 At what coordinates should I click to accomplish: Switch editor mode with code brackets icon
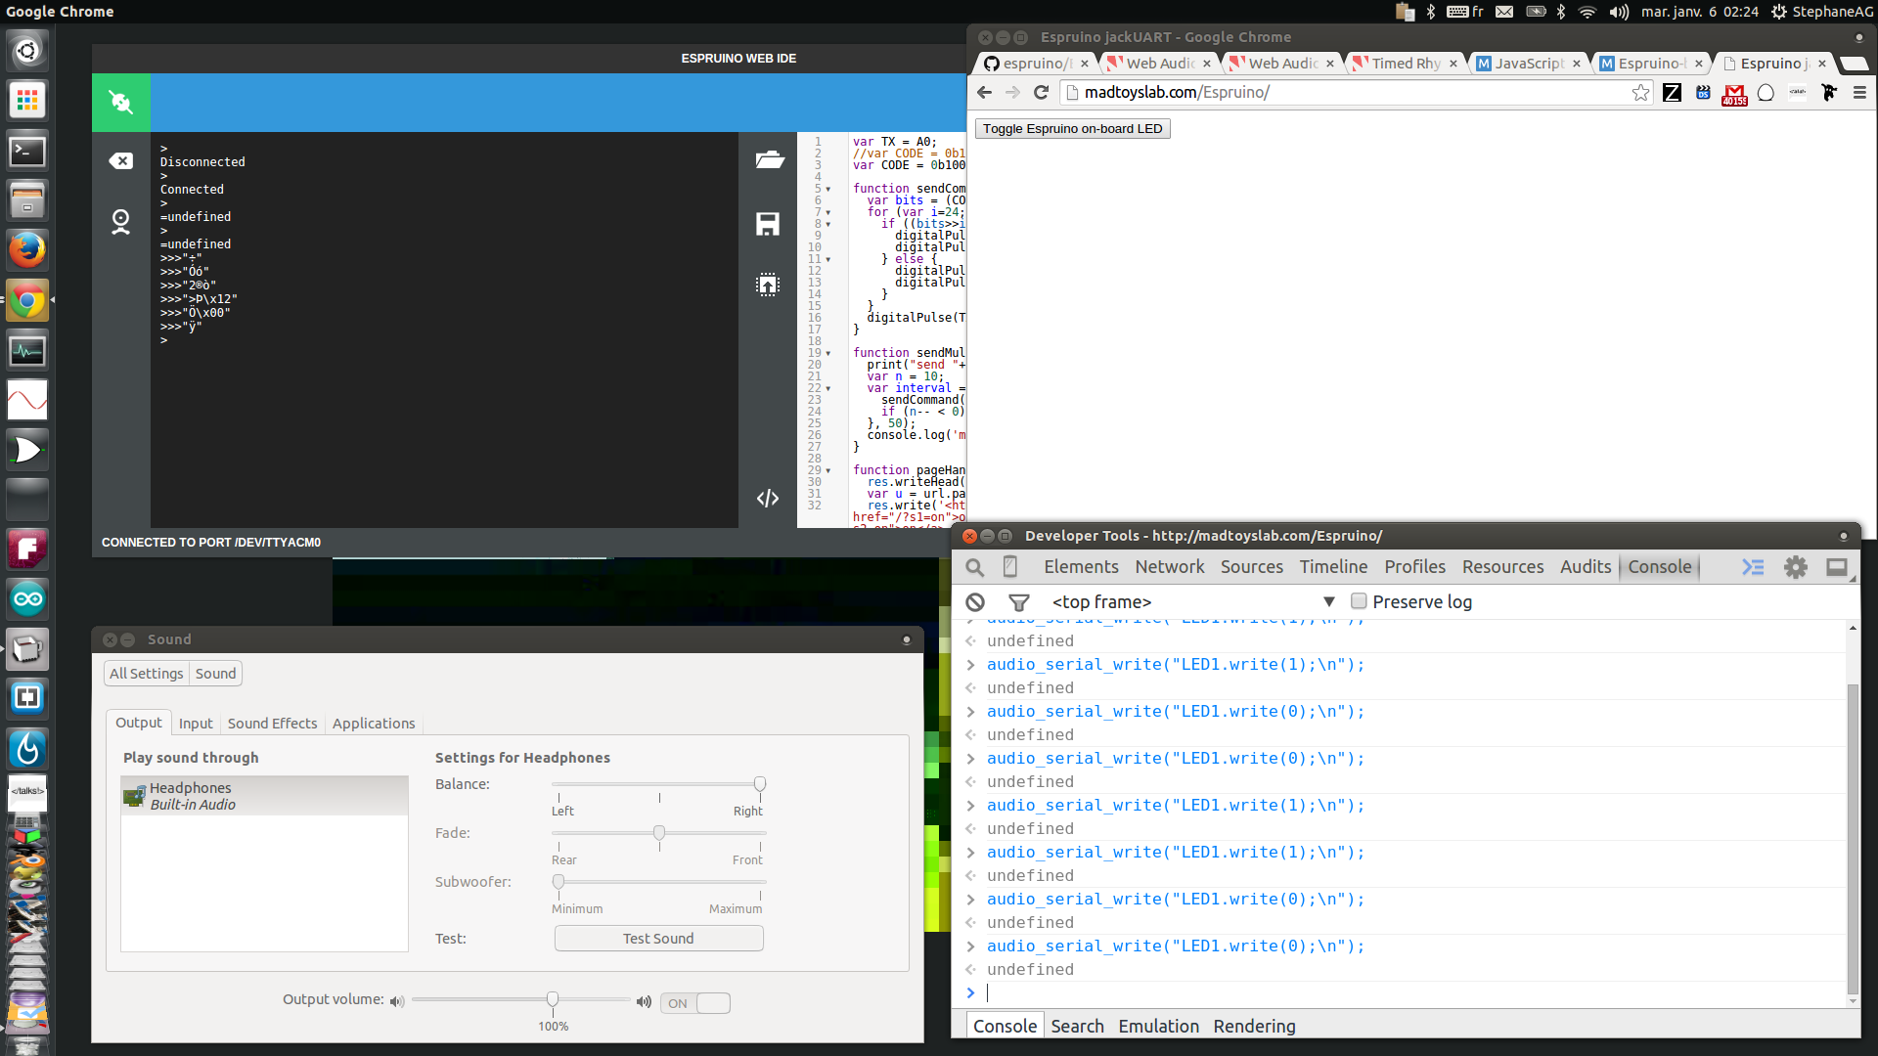click(768, 499)
